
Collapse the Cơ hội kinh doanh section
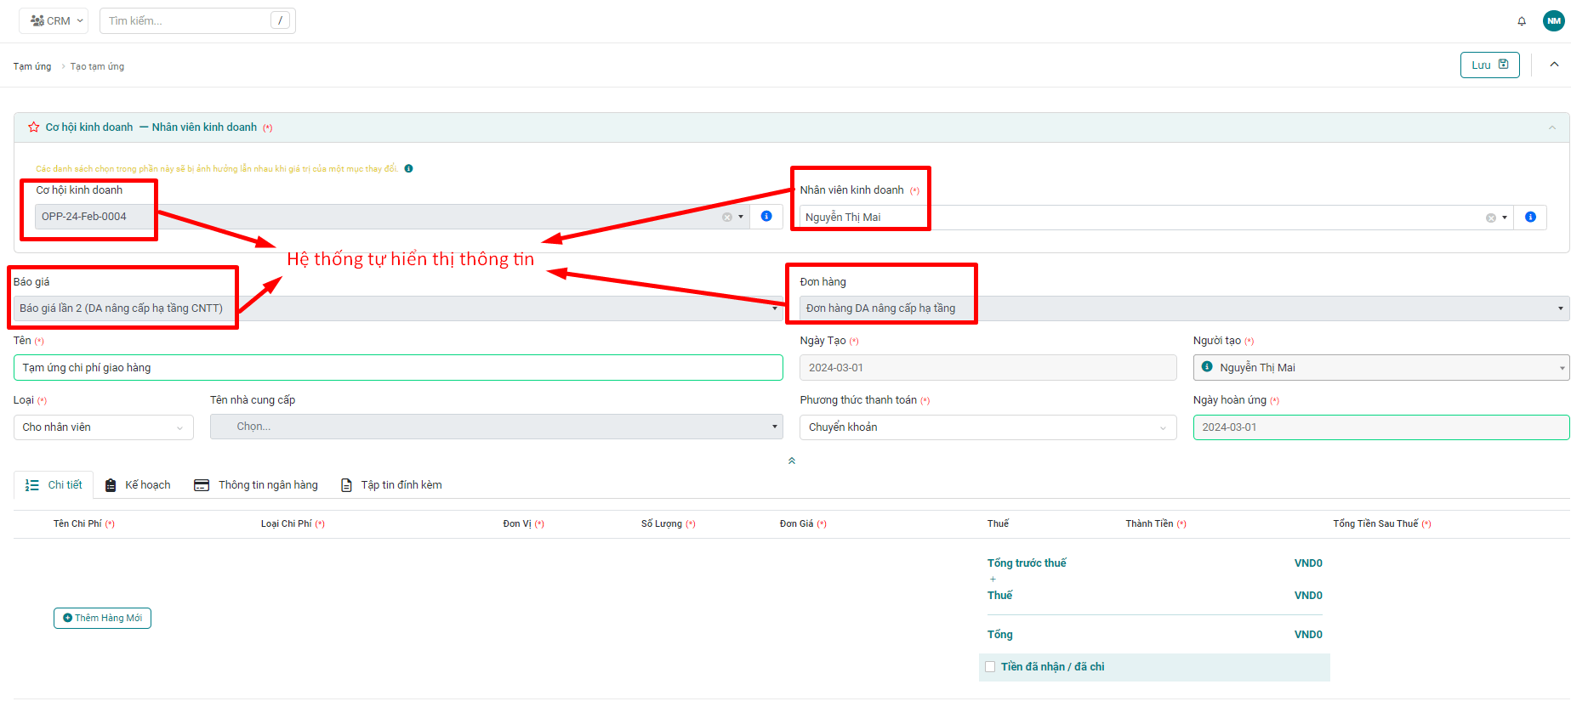tap(1551, 127)
